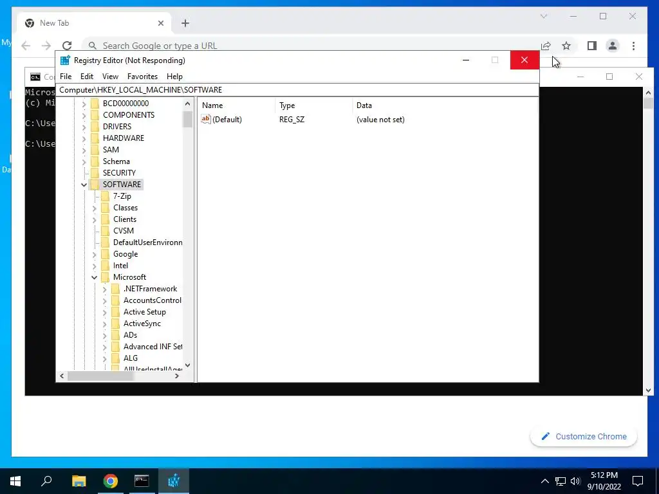The width and height of the screenshot is (659, 494).
Task: Expand the HARDWARE key
Action: click(84, 138)
